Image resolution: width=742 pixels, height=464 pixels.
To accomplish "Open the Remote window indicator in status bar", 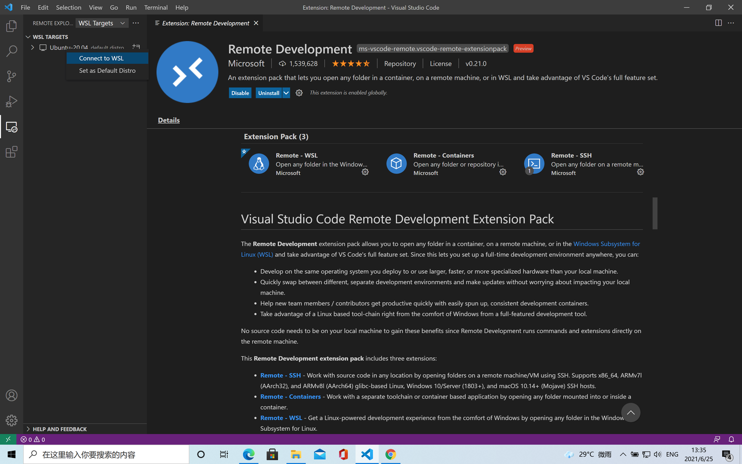I will pos(8,439).
